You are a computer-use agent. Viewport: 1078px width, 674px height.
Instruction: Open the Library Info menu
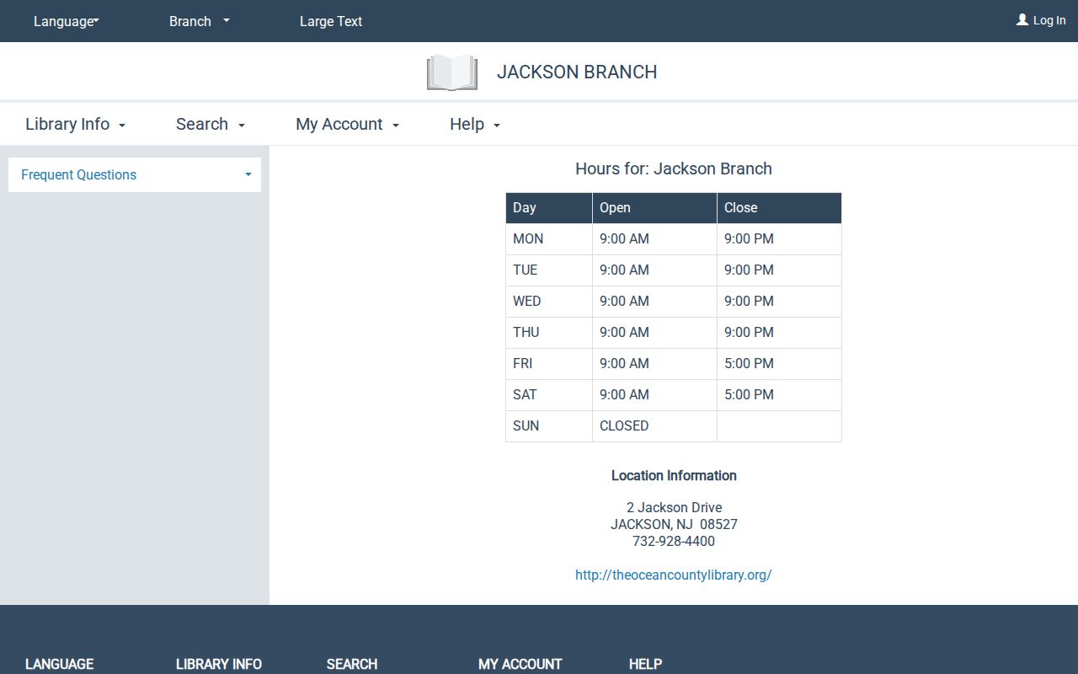coord(76,124)
